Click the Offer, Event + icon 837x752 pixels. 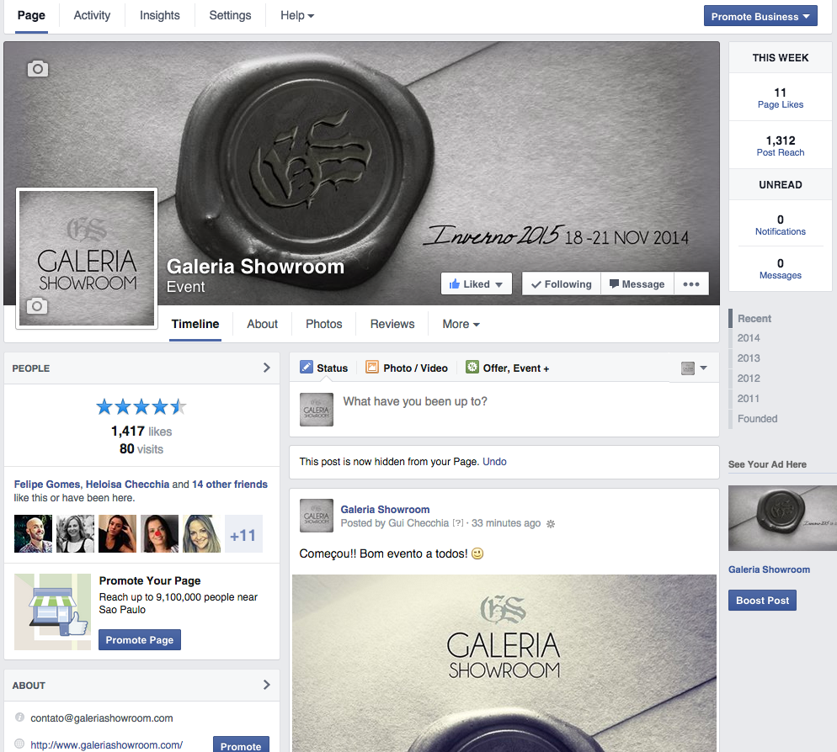click(x=472, y=367)
